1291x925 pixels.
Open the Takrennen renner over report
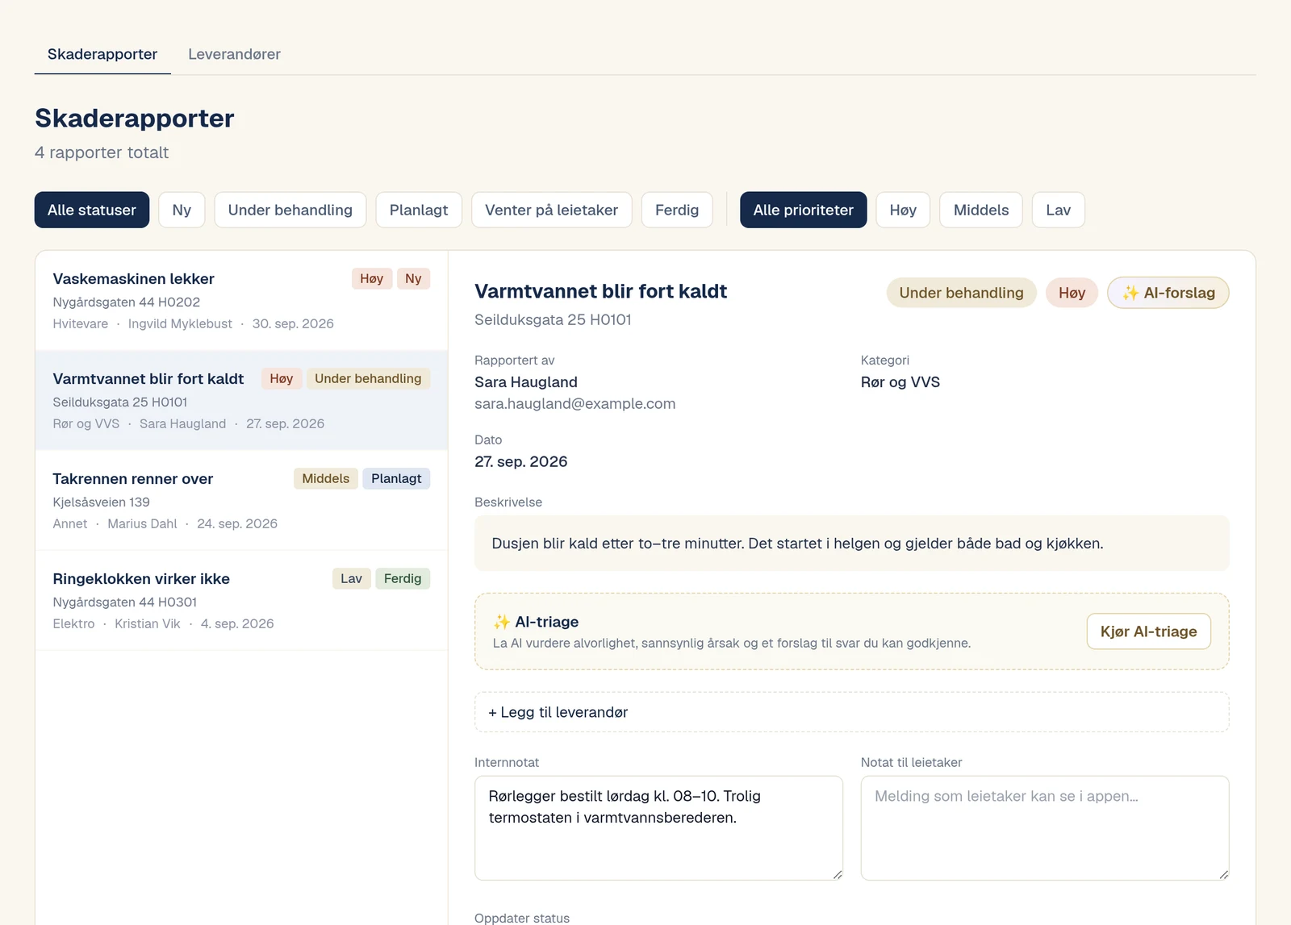click(x=241, y=500)
